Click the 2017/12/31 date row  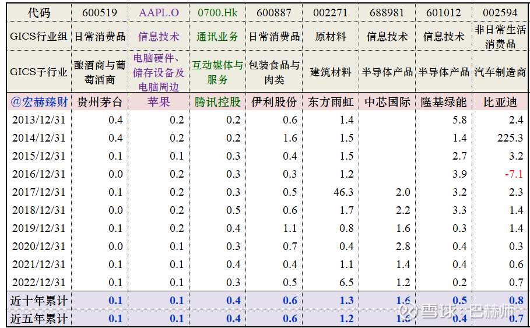[x=39, y=192]
